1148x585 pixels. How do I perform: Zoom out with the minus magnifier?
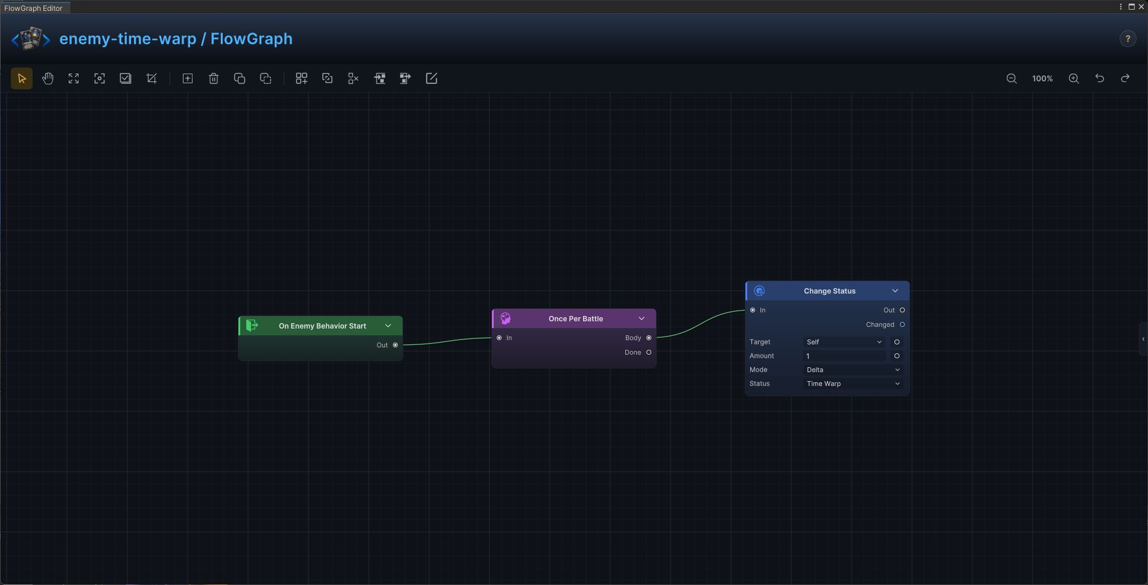[x=1012, y=78]
